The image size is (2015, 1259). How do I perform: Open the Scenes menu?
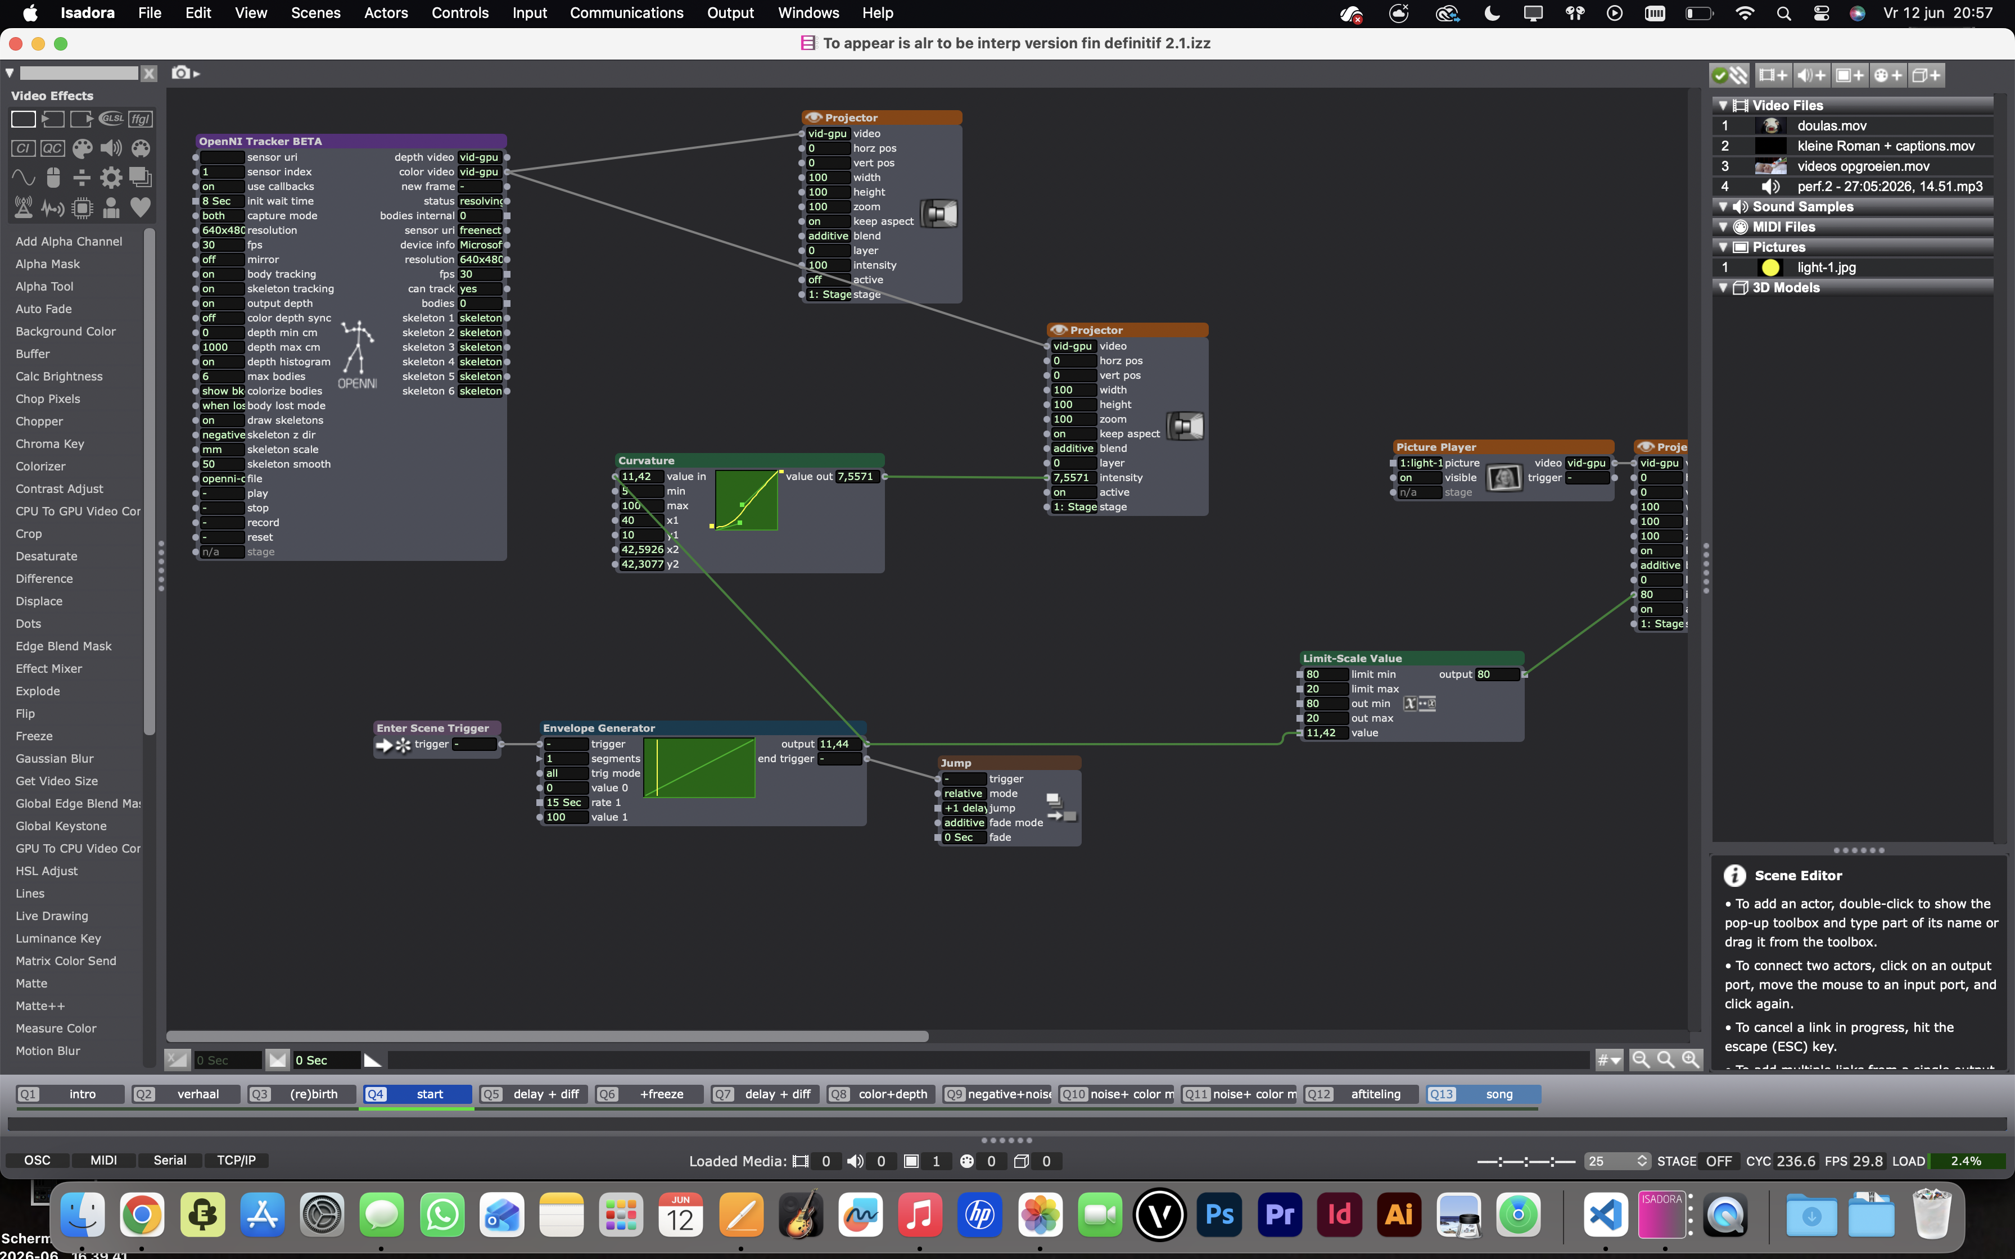315,13
